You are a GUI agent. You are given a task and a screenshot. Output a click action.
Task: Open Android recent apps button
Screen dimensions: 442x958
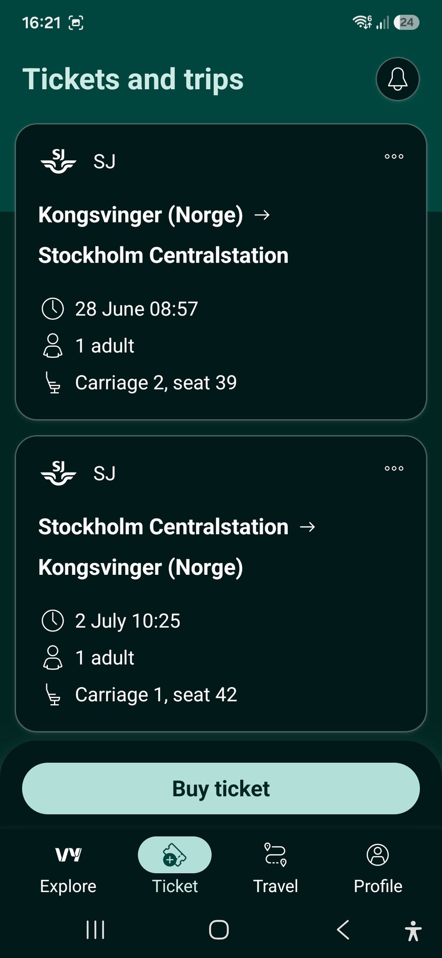coord(95,929)
